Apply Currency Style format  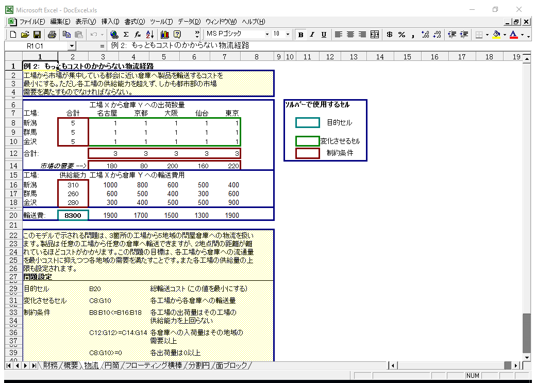(389, 35)
